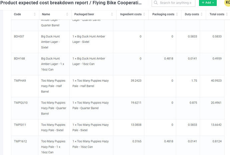Open the KG user avatar menu
Image resolution: width=230 pixels, height=155 pixels.
coord(227,3)
